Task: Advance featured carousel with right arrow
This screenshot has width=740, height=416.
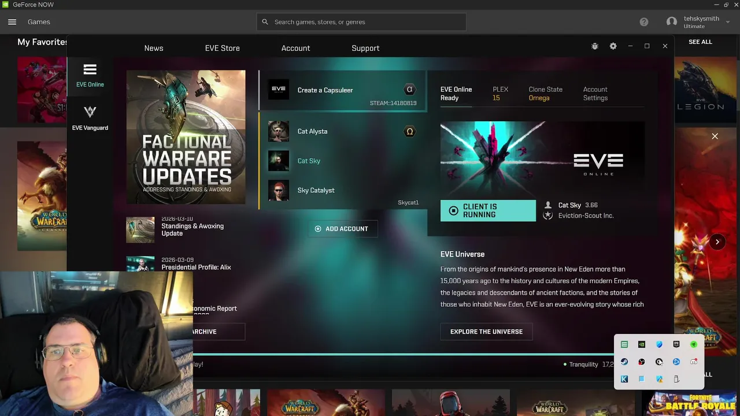Action: point(717,242)
